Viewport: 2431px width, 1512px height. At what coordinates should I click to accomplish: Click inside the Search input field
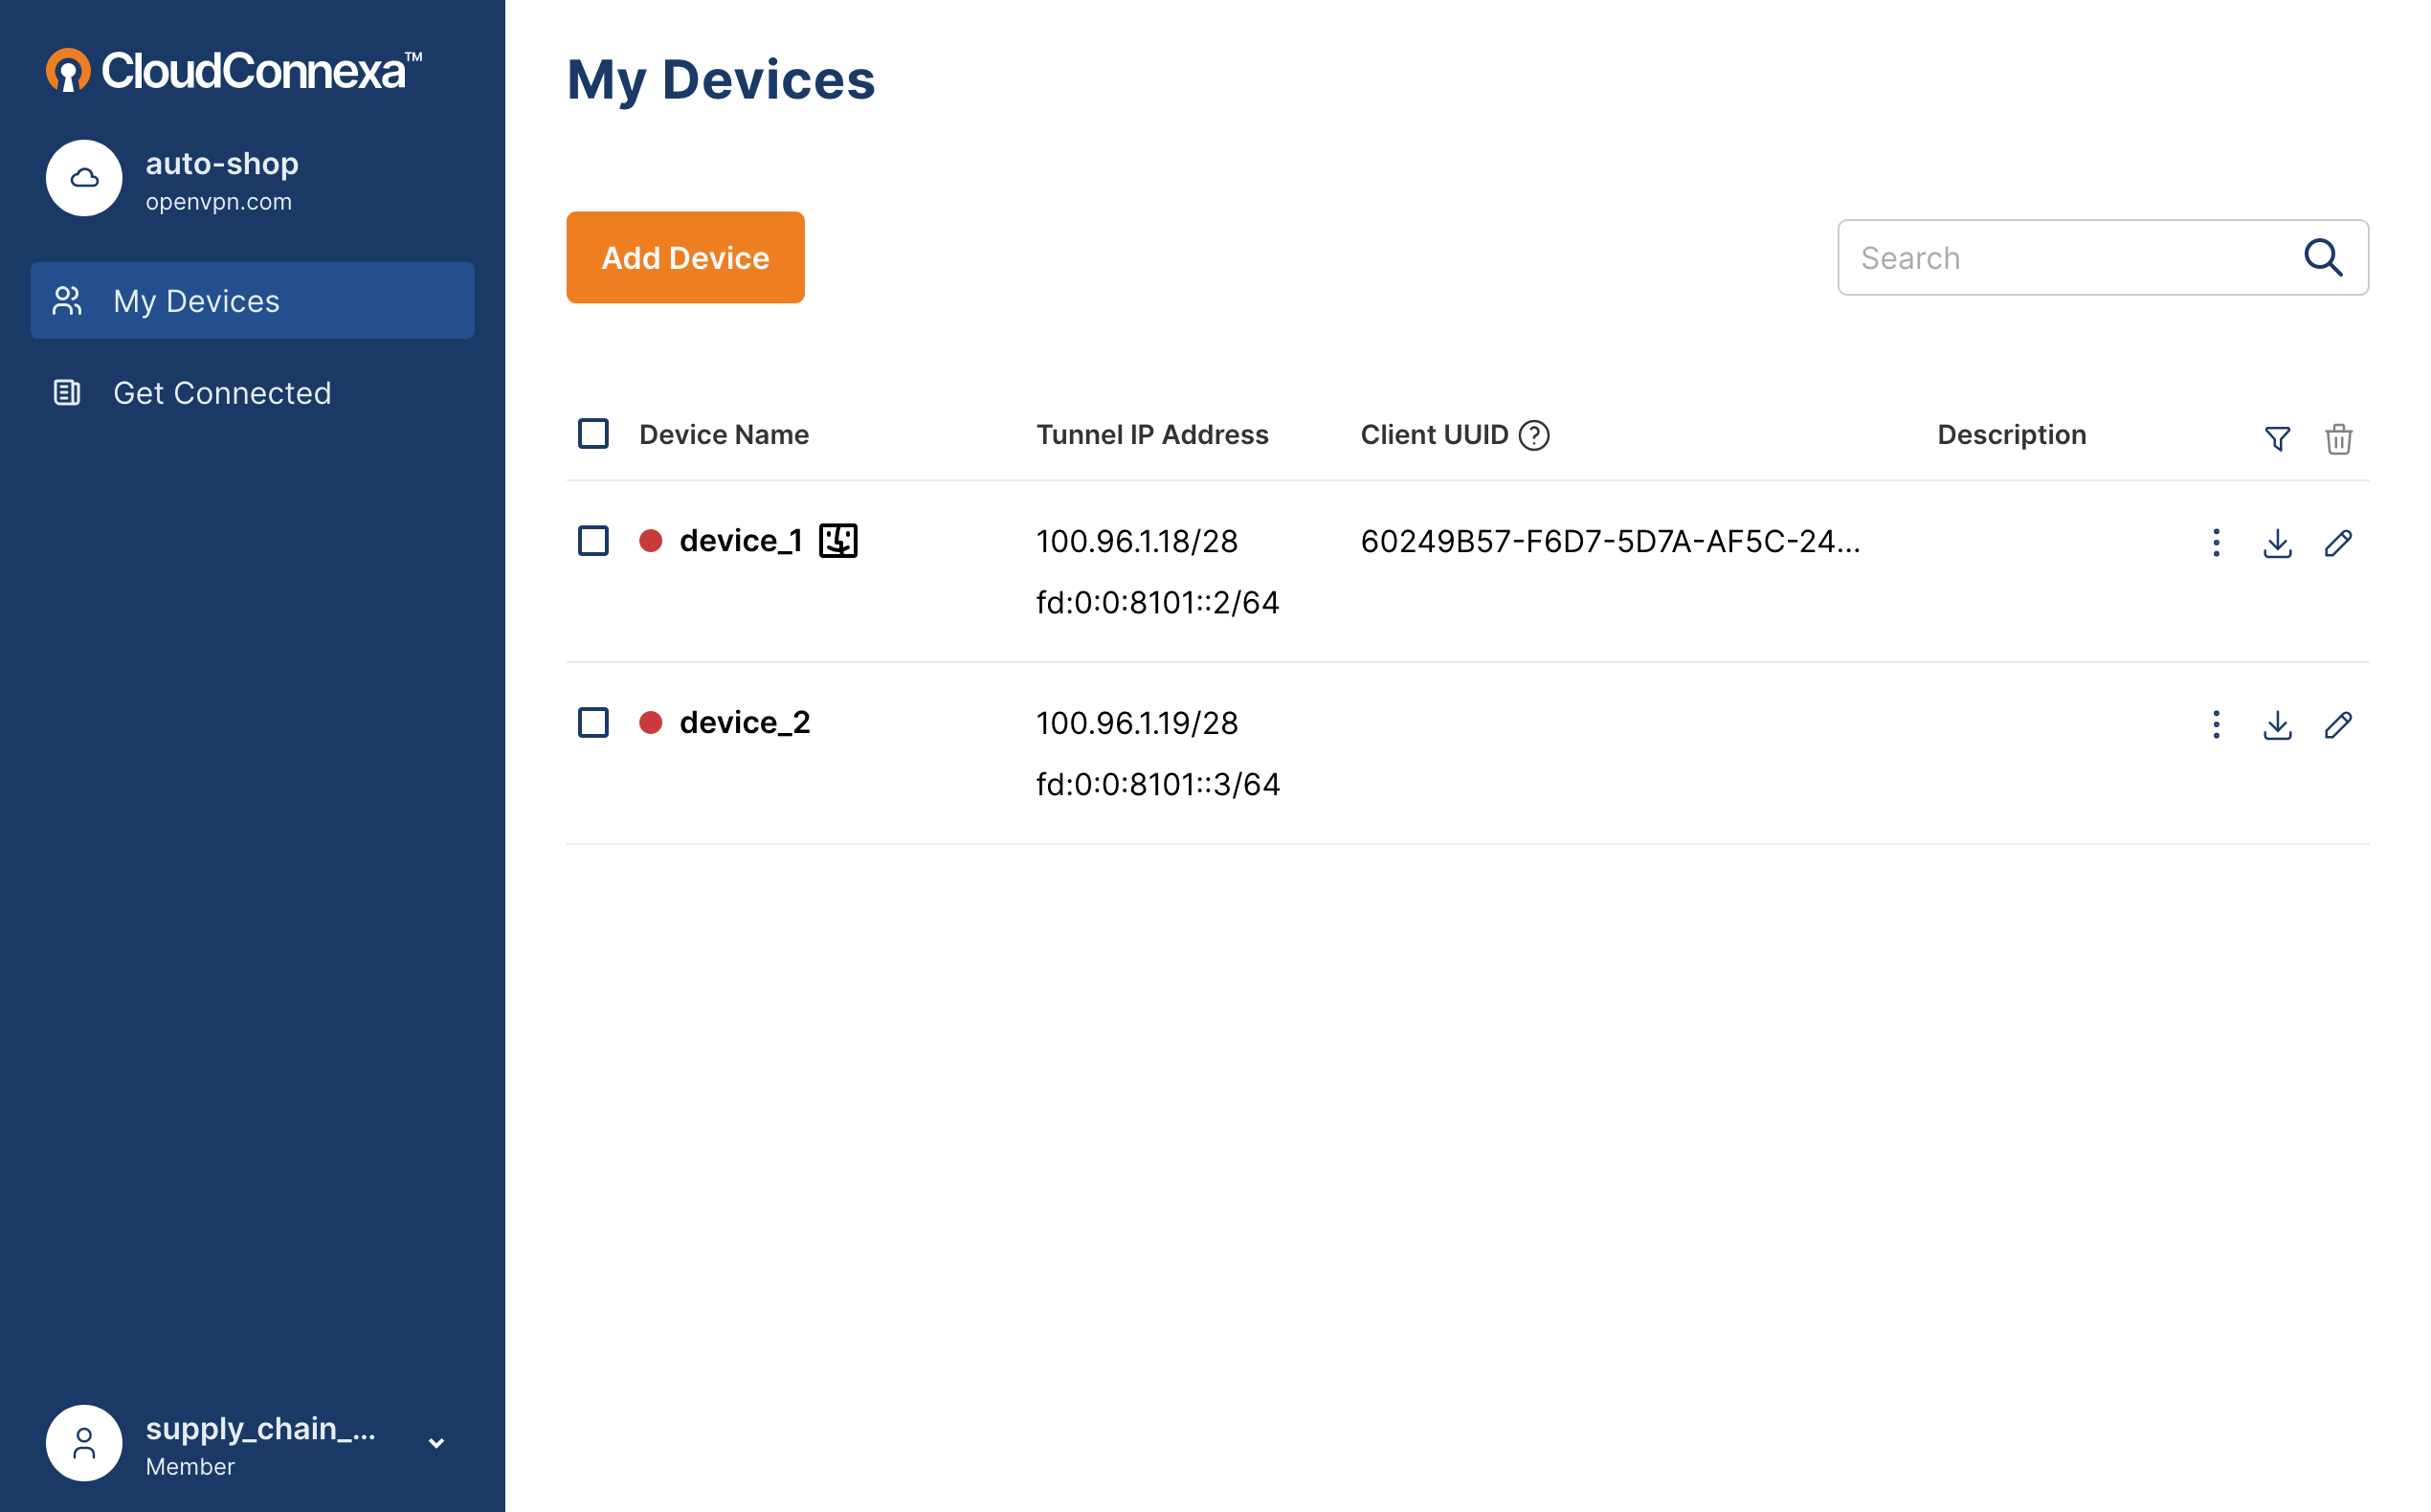2050,257
